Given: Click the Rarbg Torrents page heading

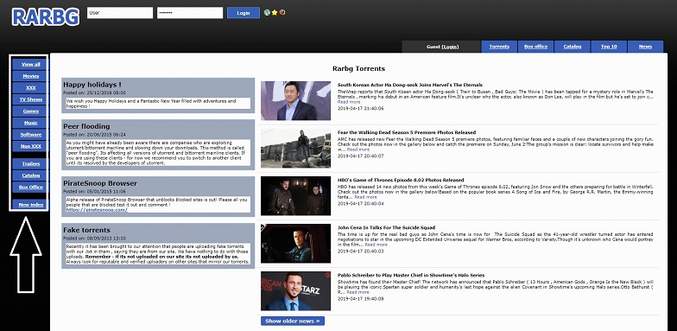Looking at the screenshot, I should 359,69.
